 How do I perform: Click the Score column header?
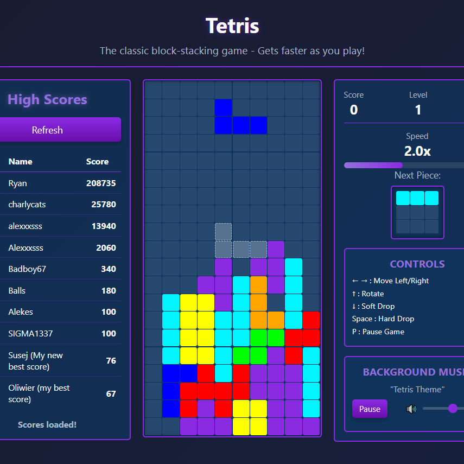(97, 162)
